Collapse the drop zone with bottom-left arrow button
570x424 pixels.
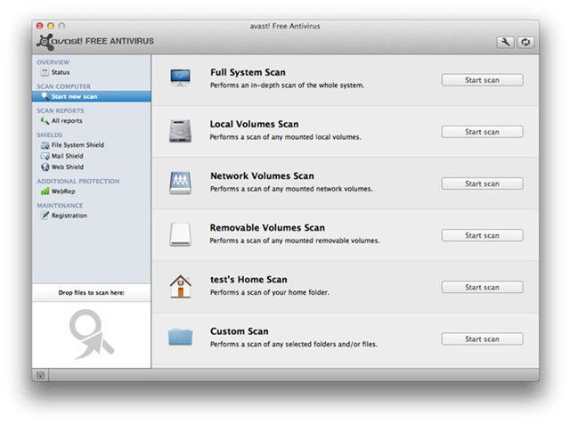pyautogui.click(x=41, y=375)
